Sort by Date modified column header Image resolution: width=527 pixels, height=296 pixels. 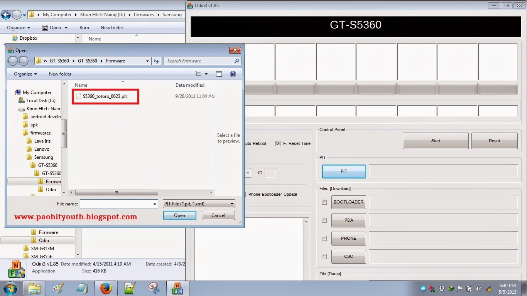coord(190,85)
